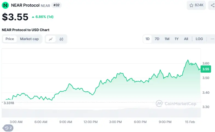Switch to candlestick chart icon
The image size is (215, 132).
click(61, 39)
